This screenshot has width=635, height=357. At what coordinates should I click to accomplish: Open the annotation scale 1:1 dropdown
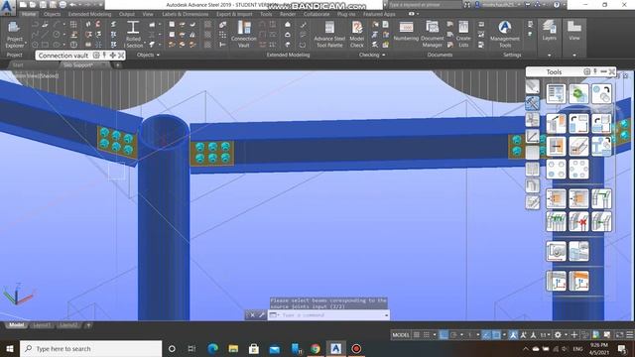(x=545, y=335)
